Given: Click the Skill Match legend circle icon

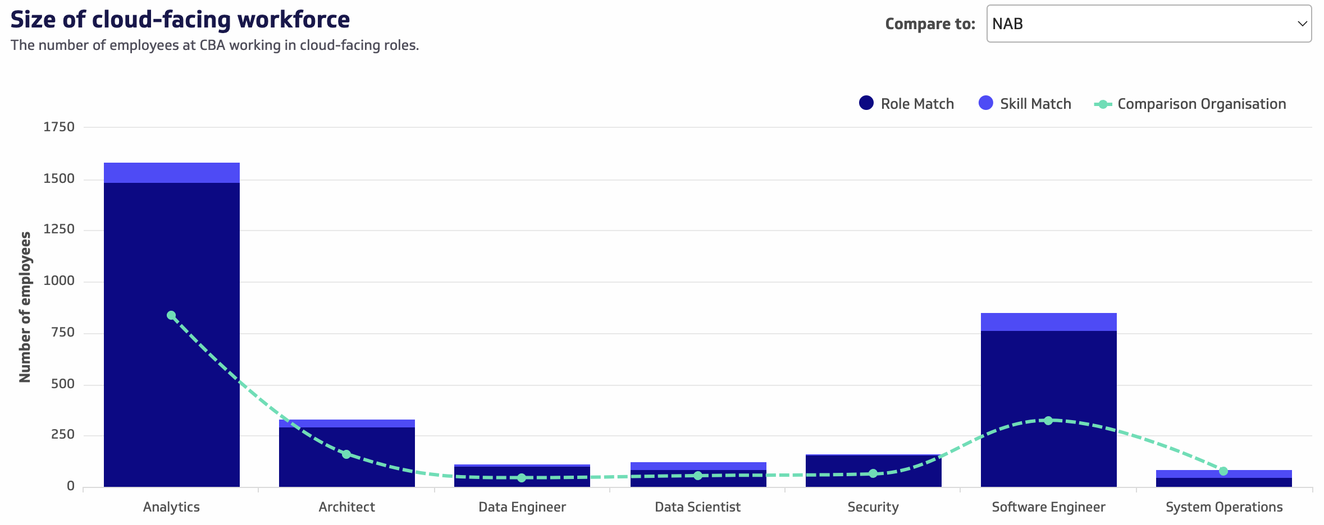Looking at the screenshot, I should point(985,103).
